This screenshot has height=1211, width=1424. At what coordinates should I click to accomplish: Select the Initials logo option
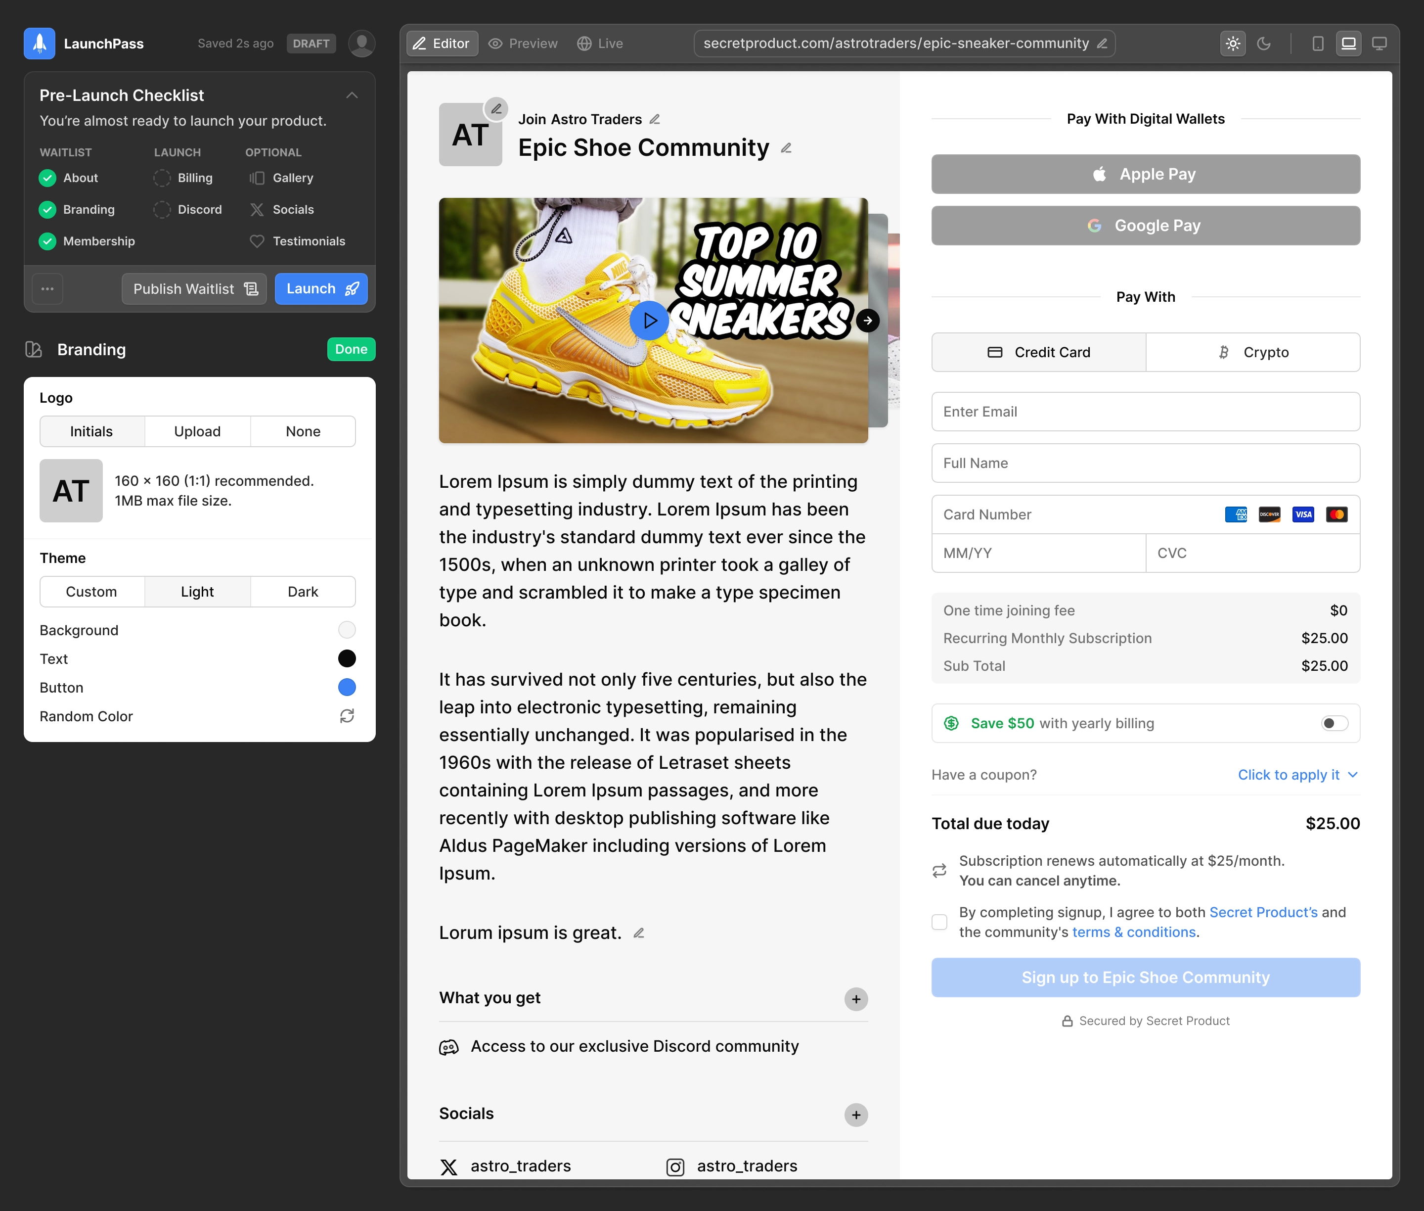click(92, 431)
